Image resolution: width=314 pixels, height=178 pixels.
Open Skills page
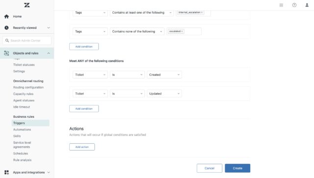pyautogui.click(x=17, y=136)
